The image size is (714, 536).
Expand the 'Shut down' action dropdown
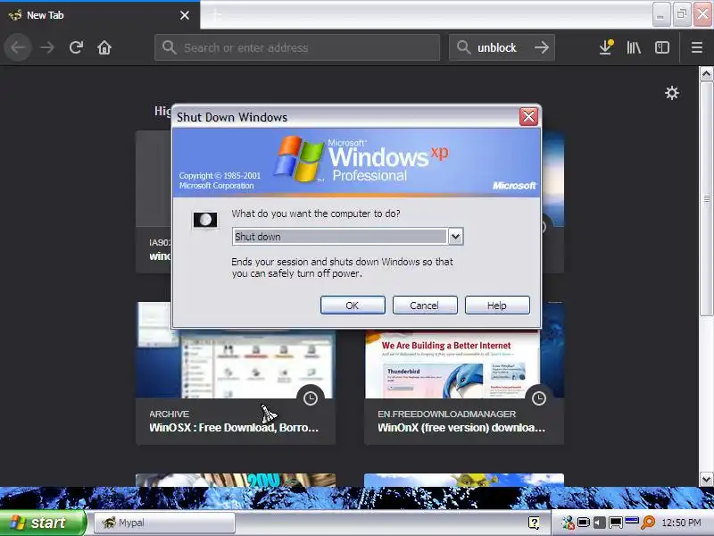pos(455,237)
